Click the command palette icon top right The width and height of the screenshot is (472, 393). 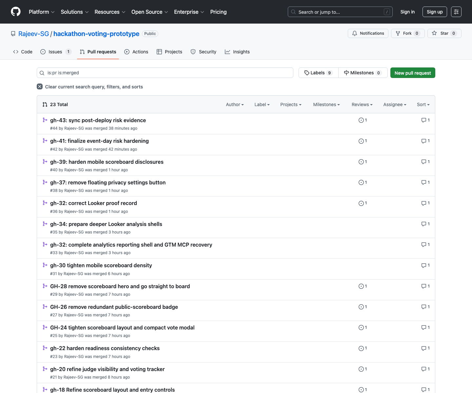pyautogui.click(x=456, y=12)
